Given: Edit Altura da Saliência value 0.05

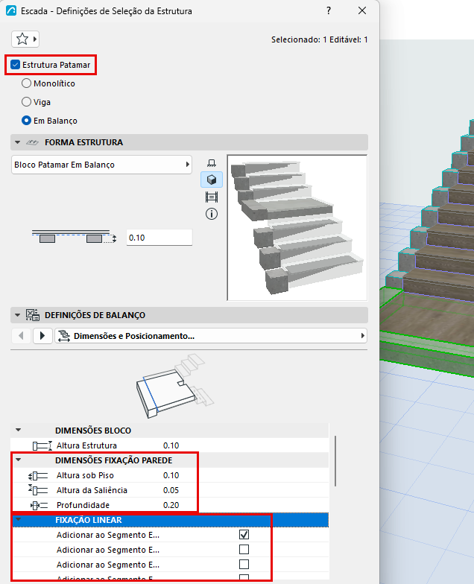Looking at the screenshot, I should click(171, 490).
